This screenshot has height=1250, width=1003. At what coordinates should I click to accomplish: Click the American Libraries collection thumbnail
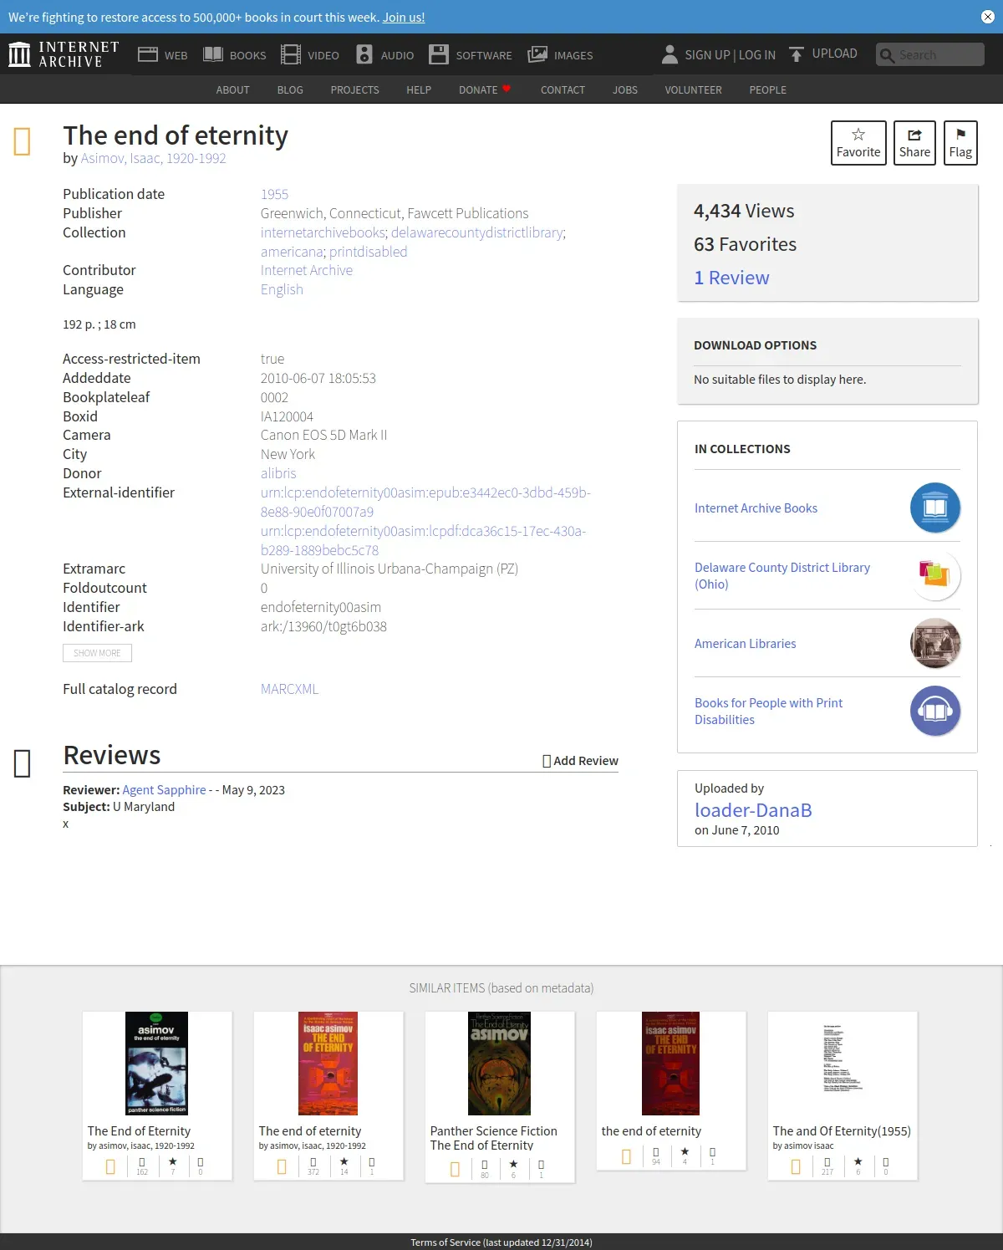[x=935, y=643]
